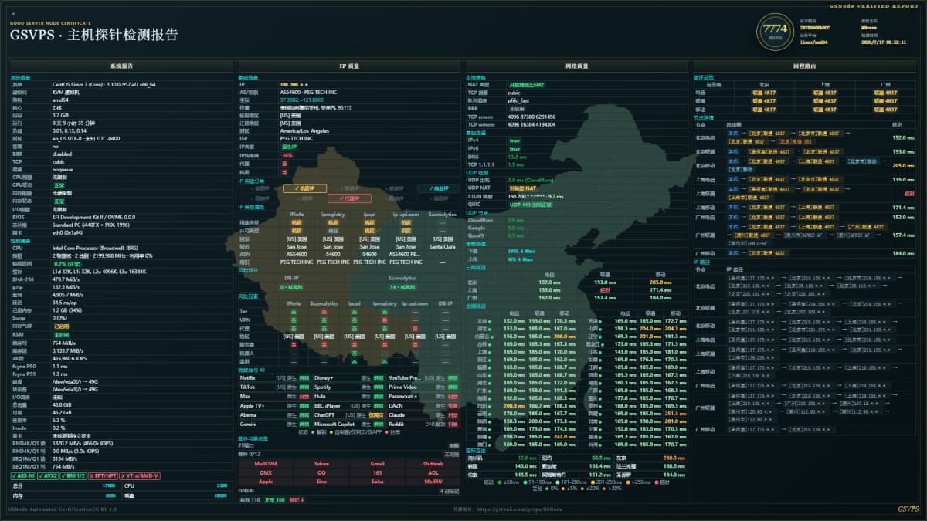Click 'AS54600 - PEG TECH INC' in IP basics
The width and height of the screenshot is (927, 521).
coord(310,92)
